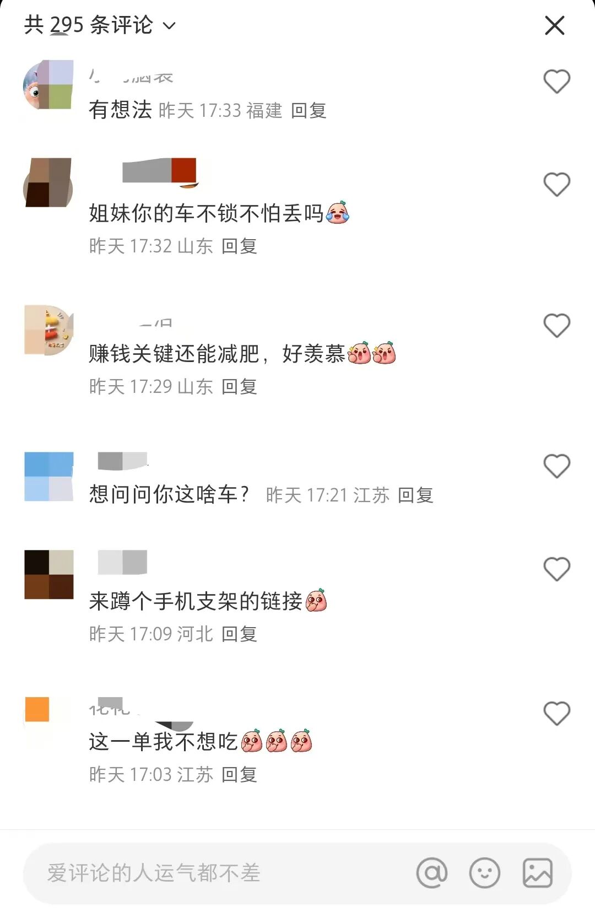Open the @ mention picker

pos(432,873)
